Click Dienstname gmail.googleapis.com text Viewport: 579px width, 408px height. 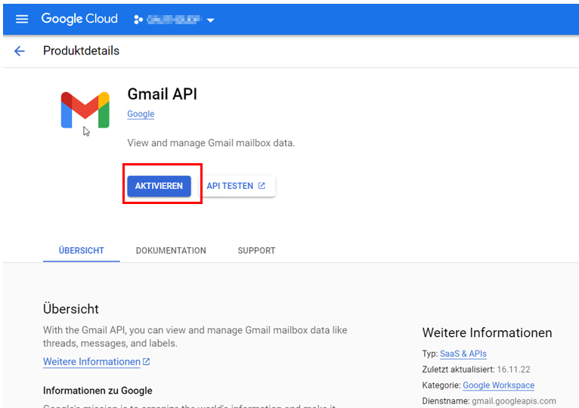[489, 401]
